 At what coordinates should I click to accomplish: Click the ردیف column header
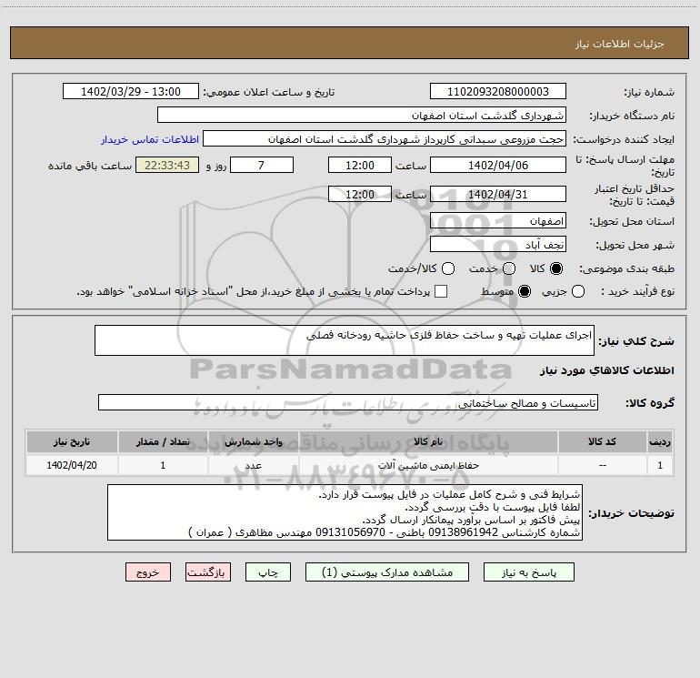[x=660, y=442]
